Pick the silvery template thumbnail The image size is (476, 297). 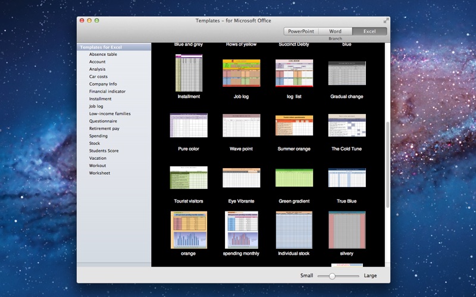[x=347, y=230]
